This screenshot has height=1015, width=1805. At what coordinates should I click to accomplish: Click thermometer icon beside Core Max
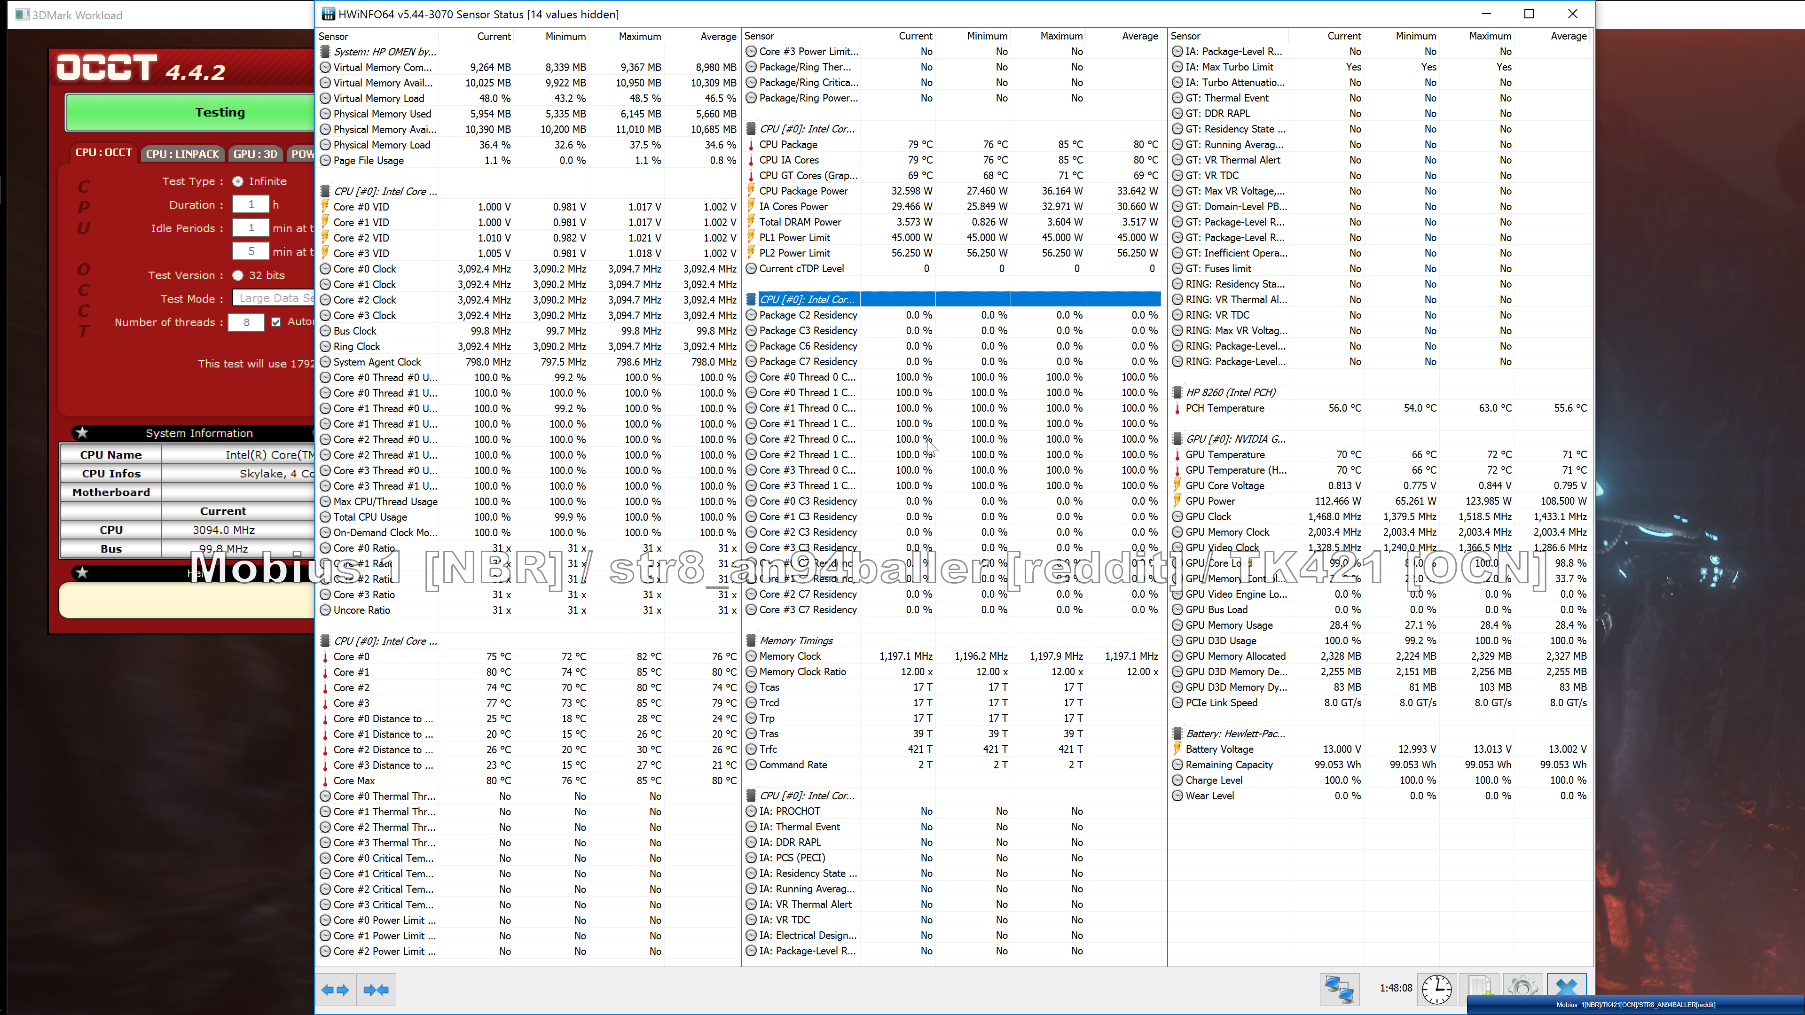point(325,781)
